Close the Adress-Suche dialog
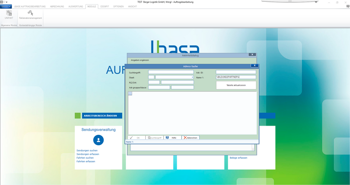 pyautogui.click(x=255, y=66)
